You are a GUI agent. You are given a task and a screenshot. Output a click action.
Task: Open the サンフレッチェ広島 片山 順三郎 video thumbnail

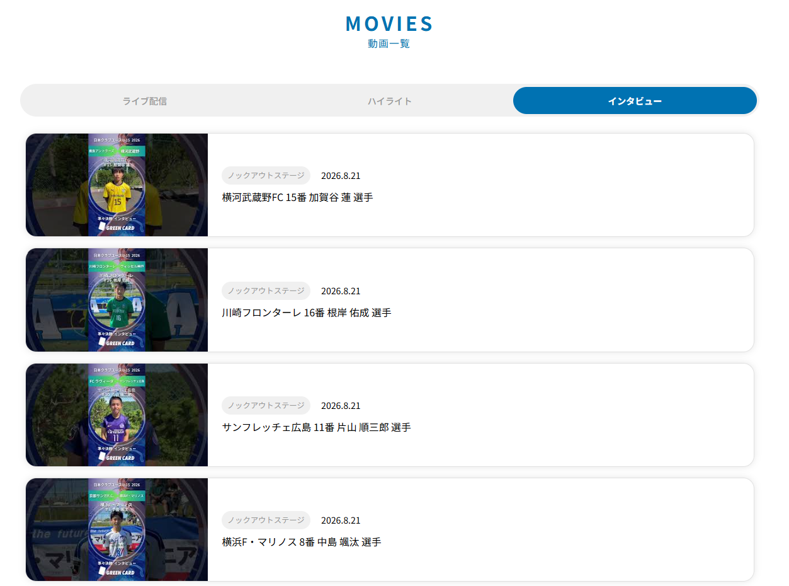pos(116,415)
